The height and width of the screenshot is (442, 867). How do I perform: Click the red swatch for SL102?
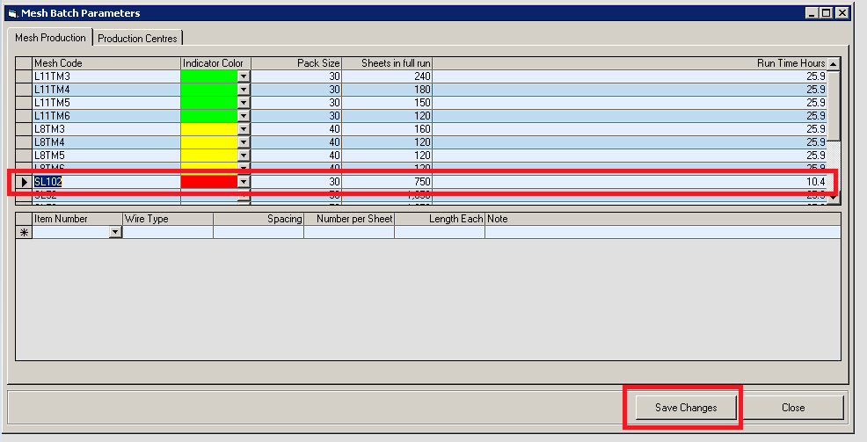tap(209, 182)
